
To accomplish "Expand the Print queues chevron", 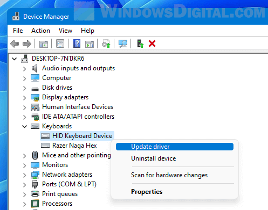I will (x=25, y=194).
